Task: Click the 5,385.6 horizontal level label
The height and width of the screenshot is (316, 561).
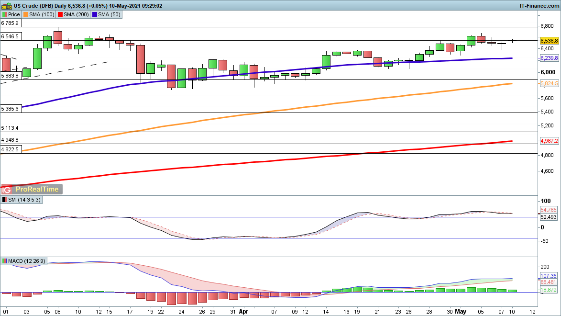Action: (10, 109)
